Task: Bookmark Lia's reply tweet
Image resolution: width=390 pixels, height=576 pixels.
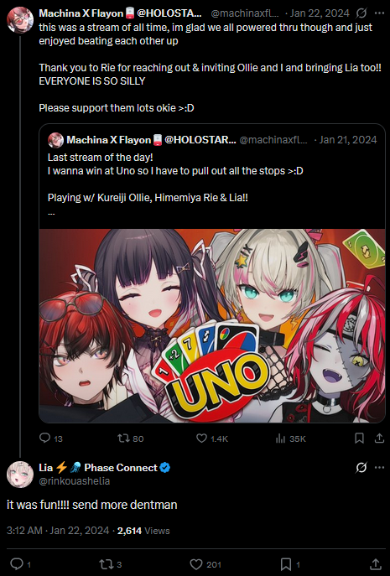Action: pos(286,564)
